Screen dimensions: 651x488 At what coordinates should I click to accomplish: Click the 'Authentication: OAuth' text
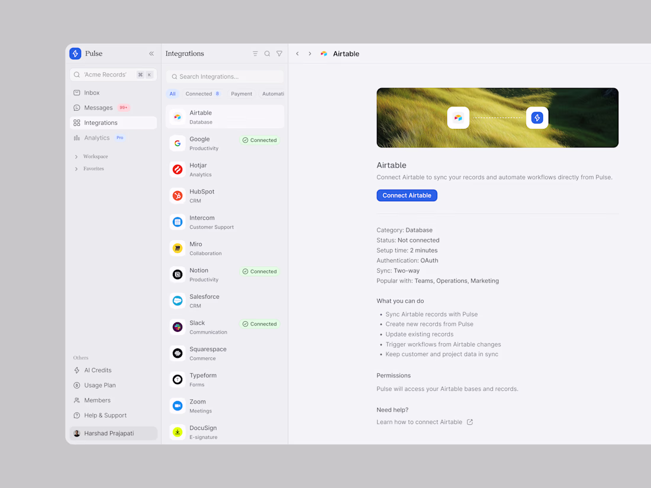[407, 261]
